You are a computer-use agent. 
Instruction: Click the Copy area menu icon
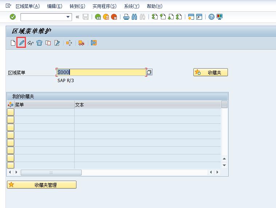pos(48,43)
